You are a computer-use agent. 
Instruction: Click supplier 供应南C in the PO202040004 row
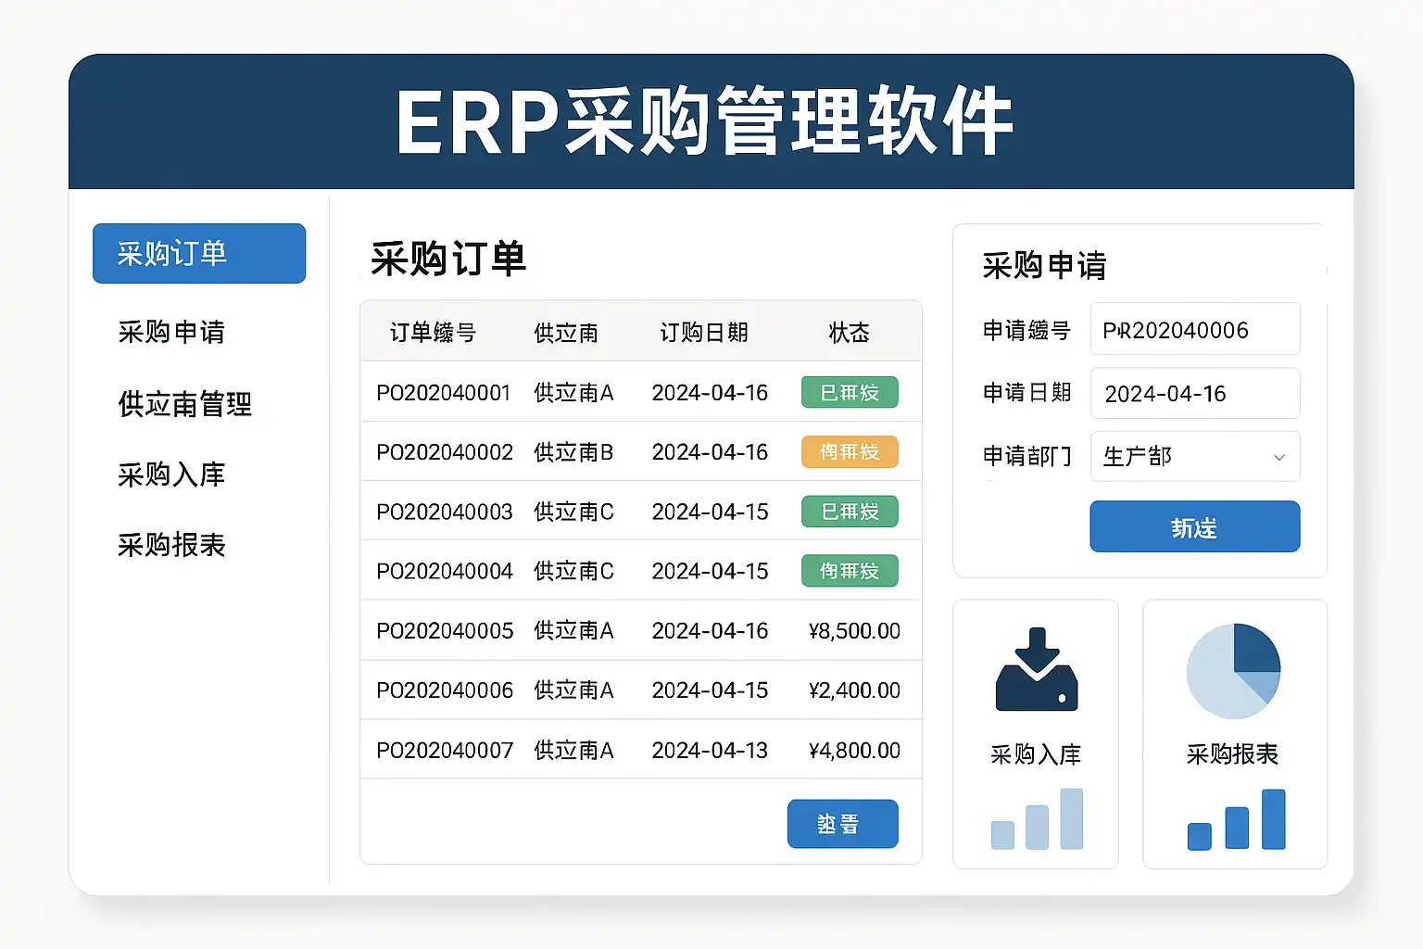(573, 571)
